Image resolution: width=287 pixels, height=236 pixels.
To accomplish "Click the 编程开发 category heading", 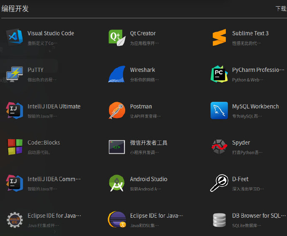I will 15,9.
